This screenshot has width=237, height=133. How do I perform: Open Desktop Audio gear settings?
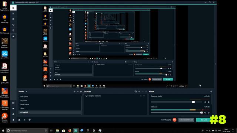click(x=208, y=102)
